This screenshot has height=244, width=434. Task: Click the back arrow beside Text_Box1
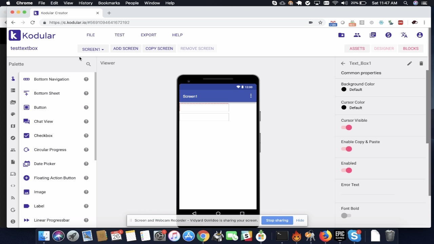(343, 63)
